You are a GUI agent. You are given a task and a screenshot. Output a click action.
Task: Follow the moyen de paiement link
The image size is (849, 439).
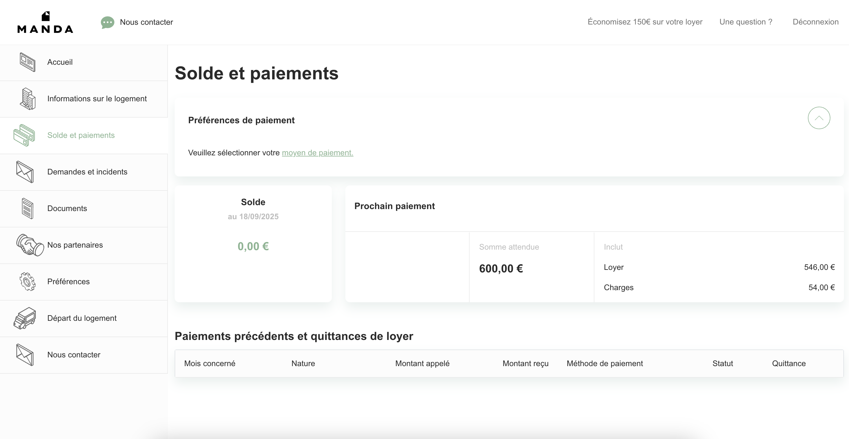click(x=317, y=153)
